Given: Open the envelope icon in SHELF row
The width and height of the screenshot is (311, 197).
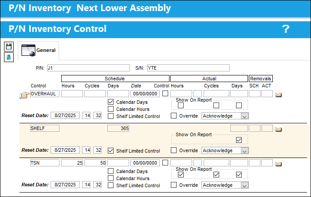Looking at the screenshot, I should pos(278,129).
